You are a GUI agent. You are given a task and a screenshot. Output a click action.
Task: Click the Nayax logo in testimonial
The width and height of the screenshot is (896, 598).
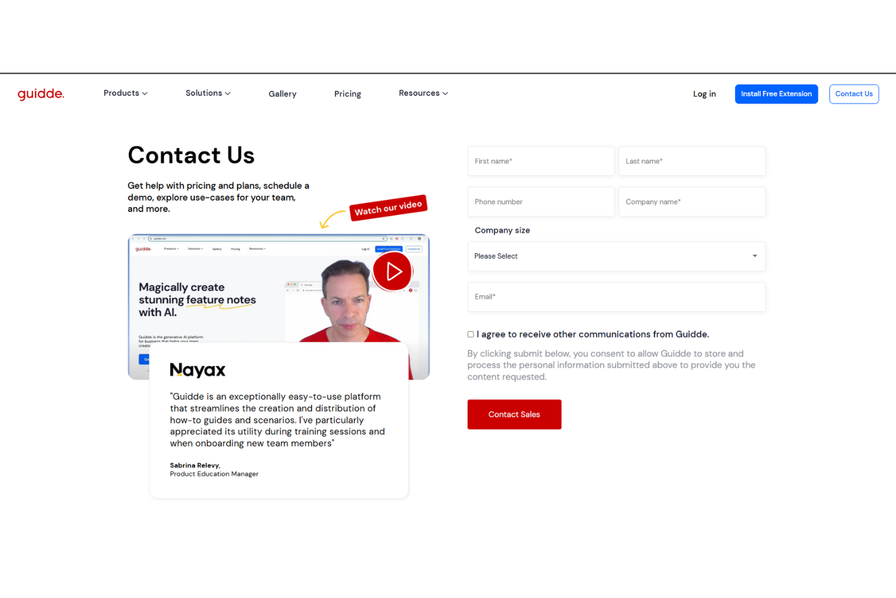[x=197, y=370]
